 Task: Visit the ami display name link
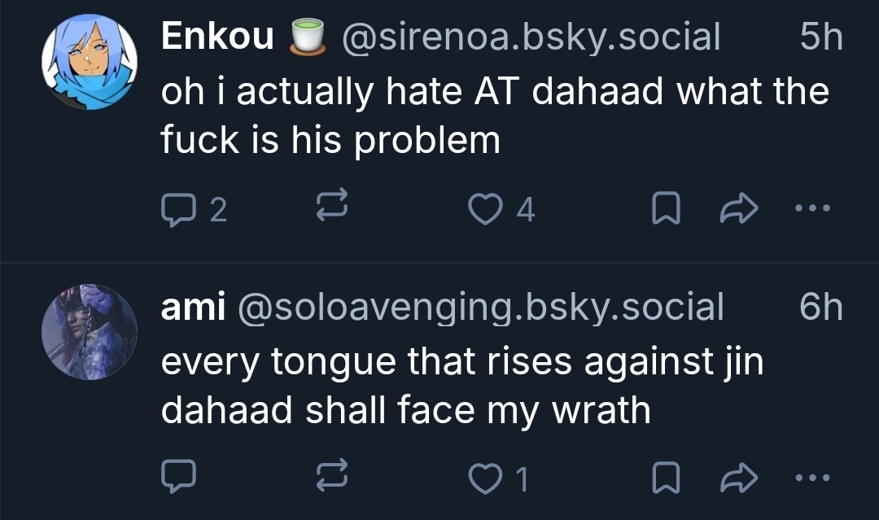pyautogui.click(x=193, y=307)
